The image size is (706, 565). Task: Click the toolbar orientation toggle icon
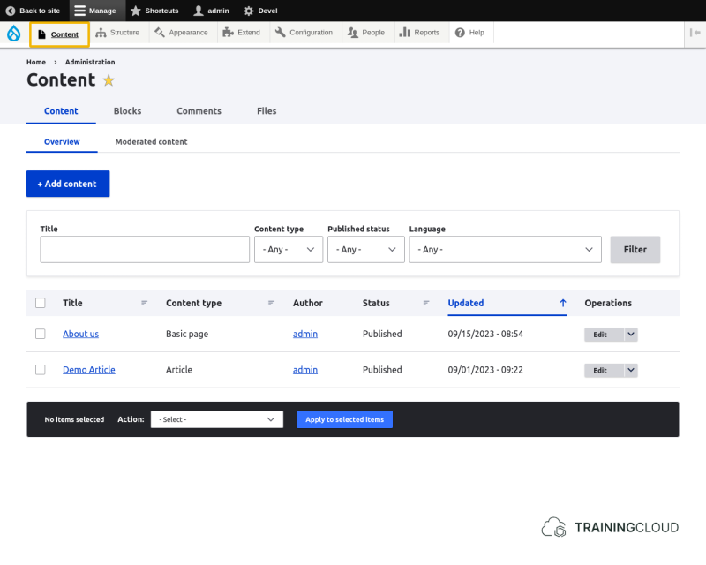tap(695, 33)
